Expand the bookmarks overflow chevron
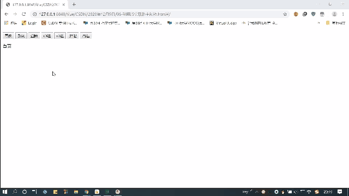The image size is (349, 196). tap(318, 23)
